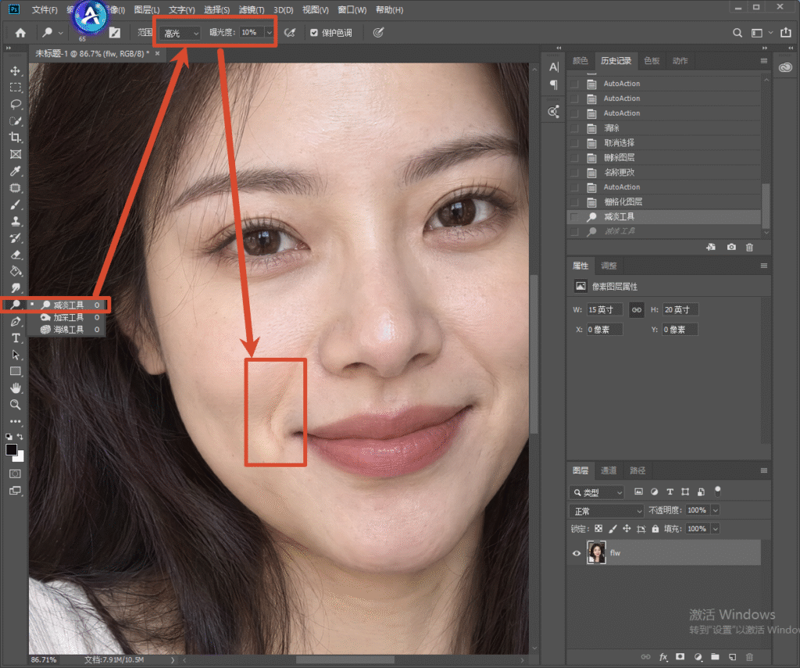Select the Brush tool
This screenshot has height=668, width=800.
(x=16, y=205)
